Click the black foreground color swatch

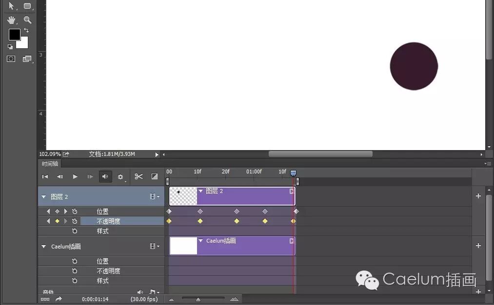coord(14,35)
